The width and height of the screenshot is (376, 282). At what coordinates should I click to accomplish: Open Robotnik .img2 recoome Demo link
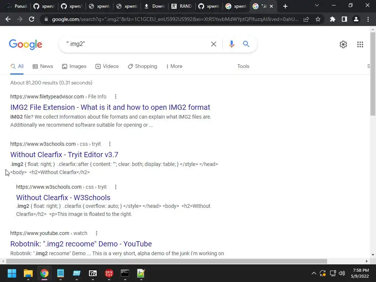81,244
